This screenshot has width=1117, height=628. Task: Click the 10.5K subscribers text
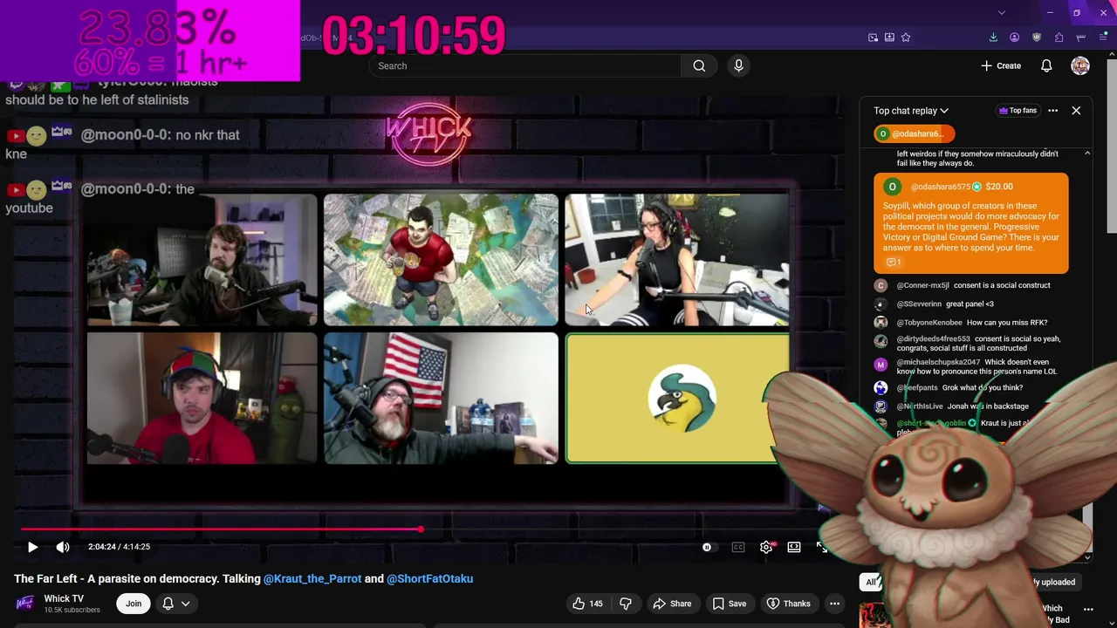coord(72,610)
